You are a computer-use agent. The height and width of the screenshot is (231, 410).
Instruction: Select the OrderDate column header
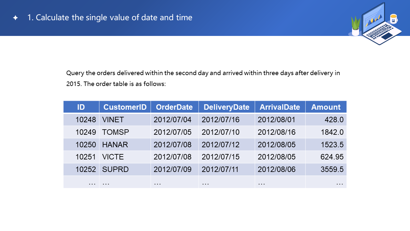pyautogui.click(x=174, y=107)
